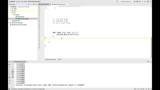Image resolution: width=160 pixels, height=90 pixels.
Task: Collapse all in Project panel
Action: (30, 4)
